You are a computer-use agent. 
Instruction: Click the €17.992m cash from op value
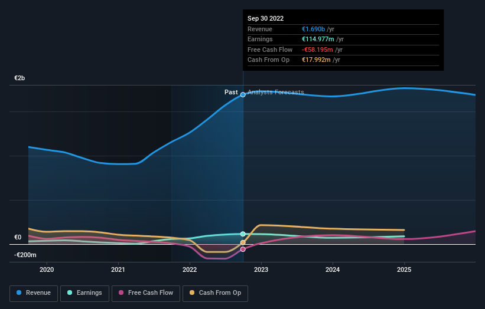coord(316,60)
